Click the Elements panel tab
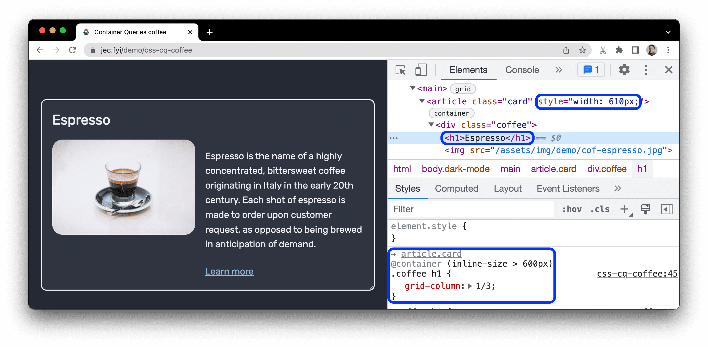This screenshot has height=347, width=708. coord(468,70)
